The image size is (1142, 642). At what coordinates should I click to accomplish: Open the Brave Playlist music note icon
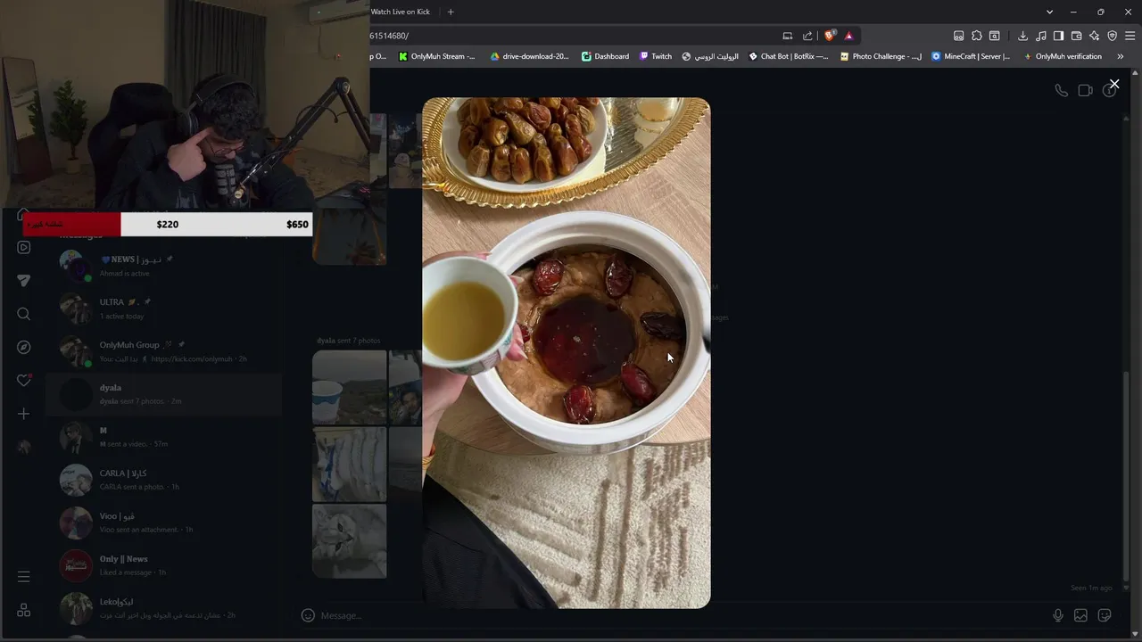pos(1040,36)
